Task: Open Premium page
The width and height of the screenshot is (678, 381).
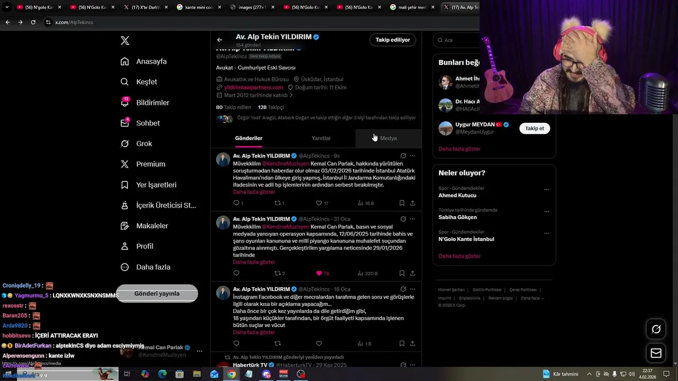Action: [143, 164]
